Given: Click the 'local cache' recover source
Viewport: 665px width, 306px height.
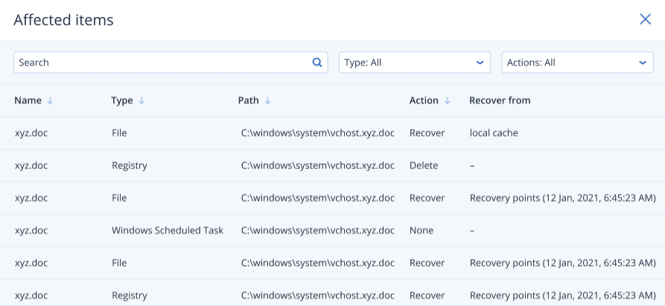Looking at the screenshot, I should 494,133.
